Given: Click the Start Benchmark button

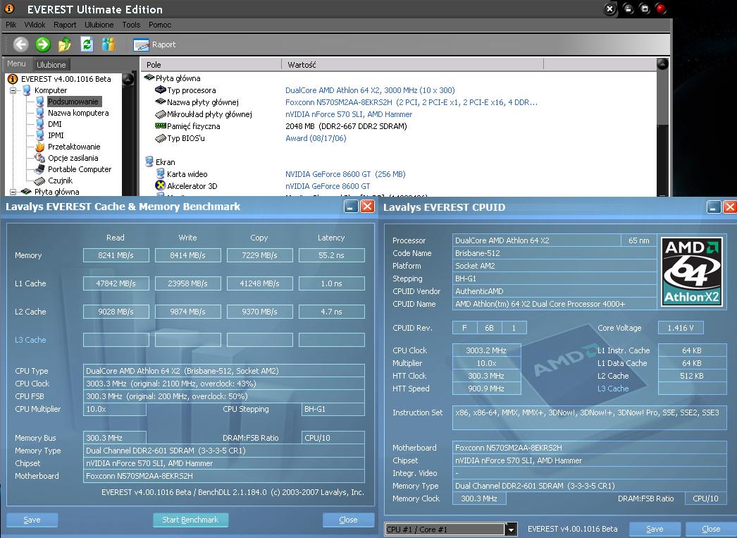Looking at the screenshot, I should coord(190,520).
